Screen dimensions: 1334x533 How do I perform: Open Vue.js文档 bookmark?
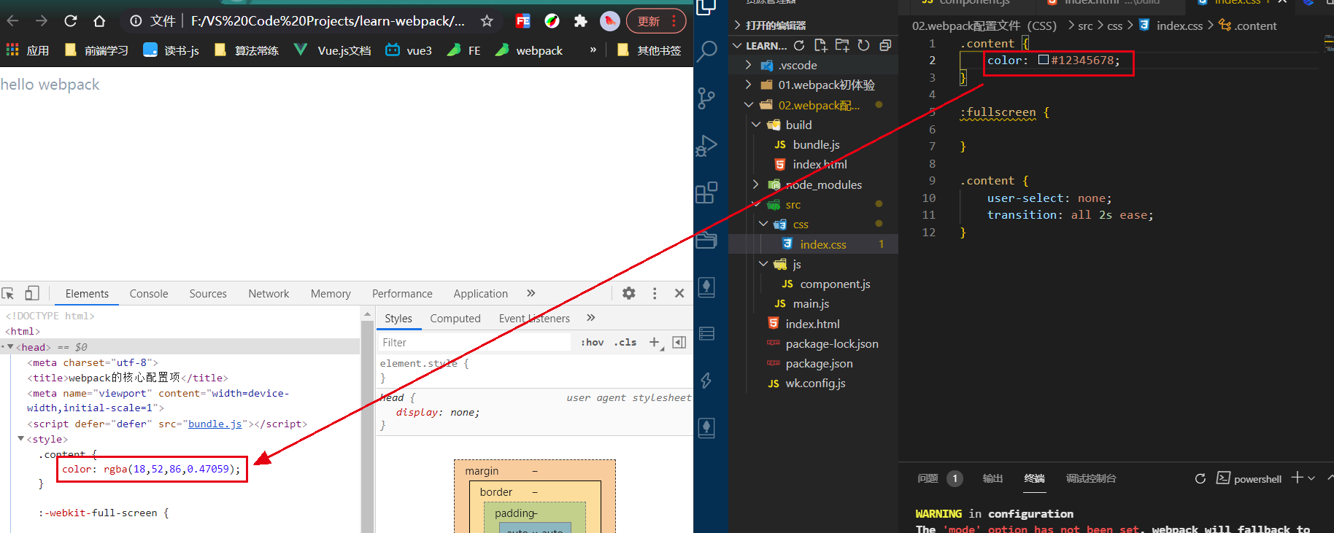point(332,50)
